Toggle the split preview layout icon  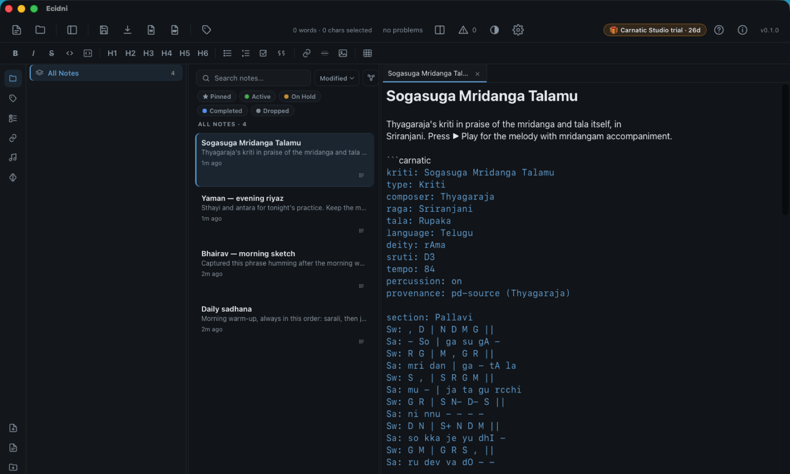pyautogui.click(x=439, y=30)
